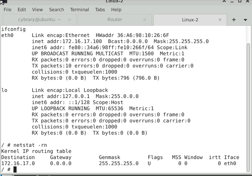Open the File menu
Image resolution: width=252 pixels, height=176 pixels.
click(7, 9)
